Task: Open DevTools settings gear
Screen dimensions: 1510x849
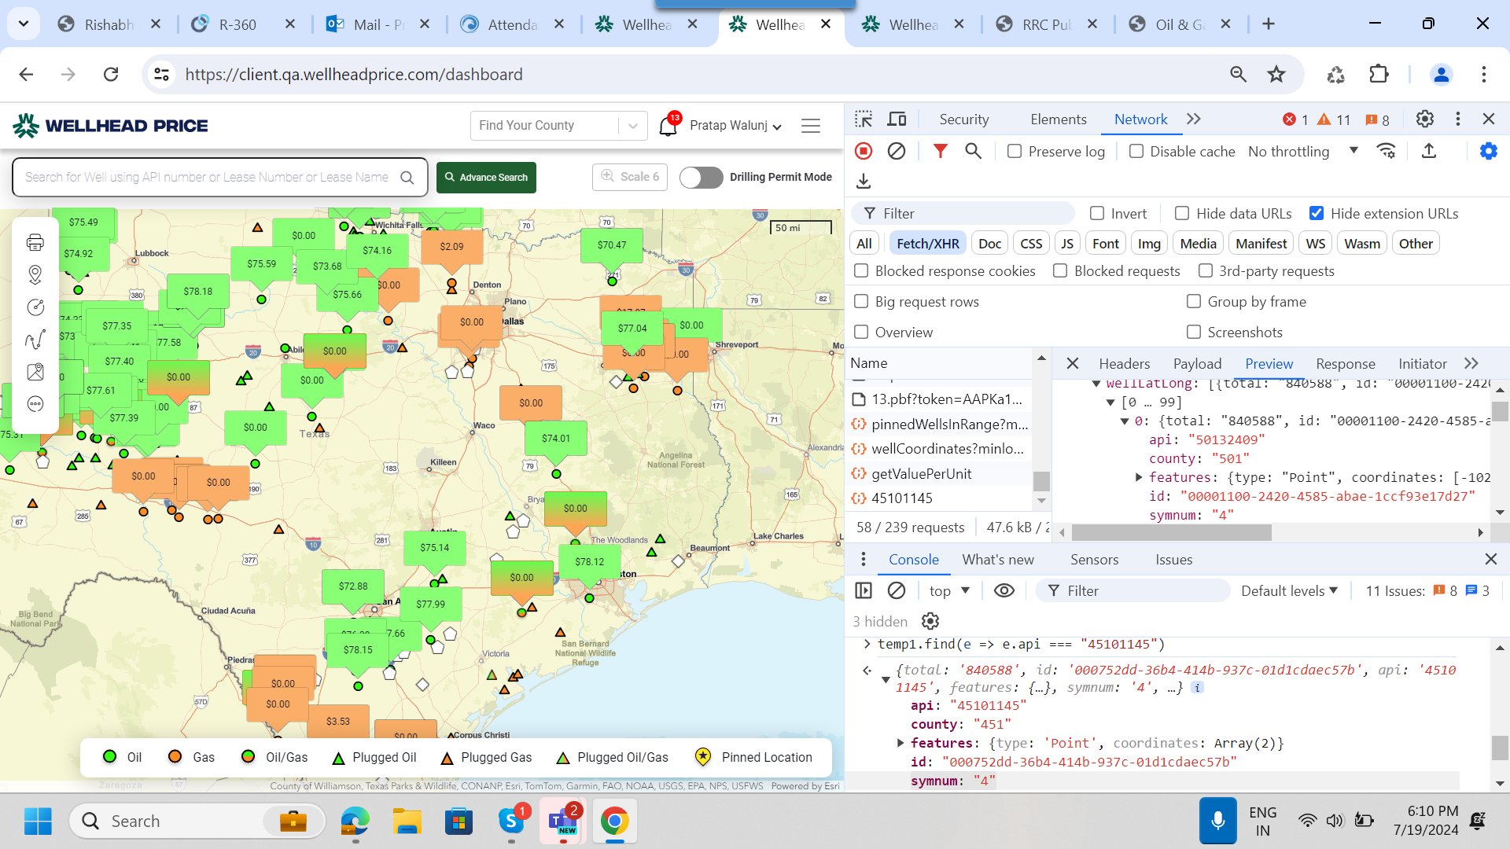Action: [x=1424, y=119]
